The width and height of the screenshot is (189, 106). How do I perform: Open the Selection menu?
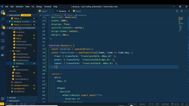[19, 6]
